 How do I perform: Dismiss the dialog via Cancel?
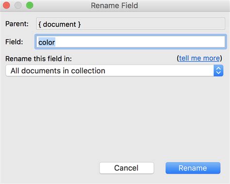click(127, 168)
